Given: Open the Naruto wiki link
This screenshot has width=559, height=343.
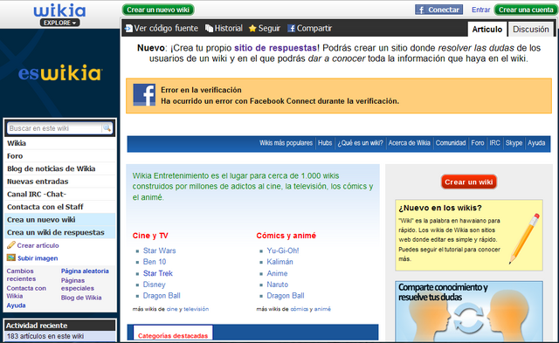Looking at the screenshot, I should (278, 285).
